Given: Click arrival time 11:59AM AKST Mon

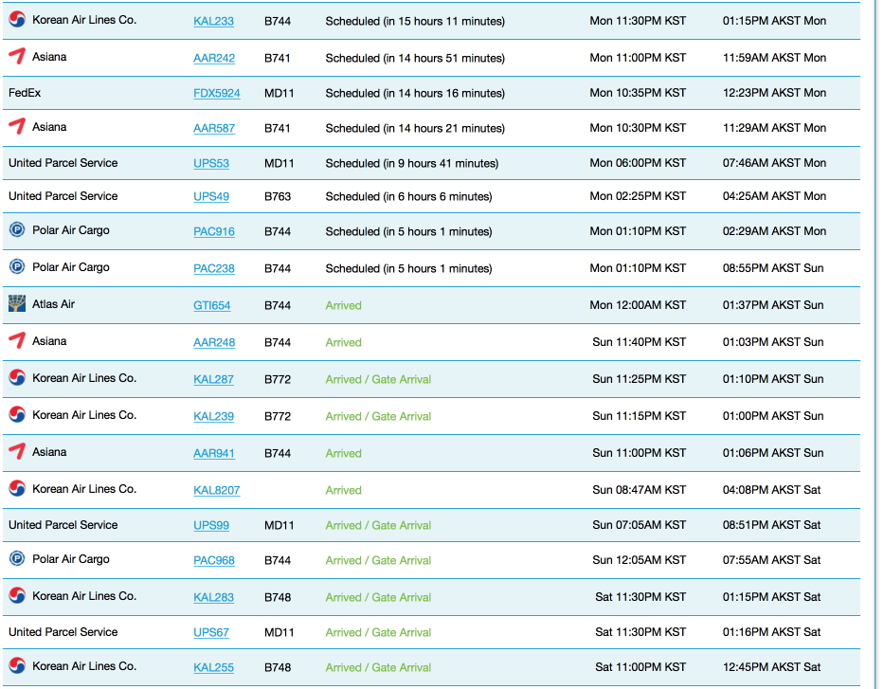Looking at the screenshot, I should coord(775,58).
